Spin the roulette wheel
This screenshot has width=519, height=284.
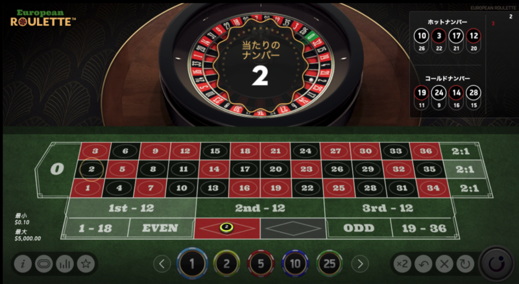[496, 264]
